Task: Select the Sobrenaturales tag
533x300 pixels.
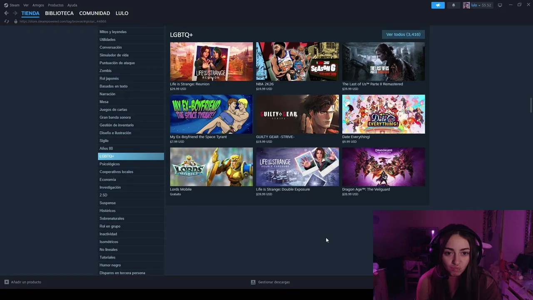Action: click(x=131, y=218)
